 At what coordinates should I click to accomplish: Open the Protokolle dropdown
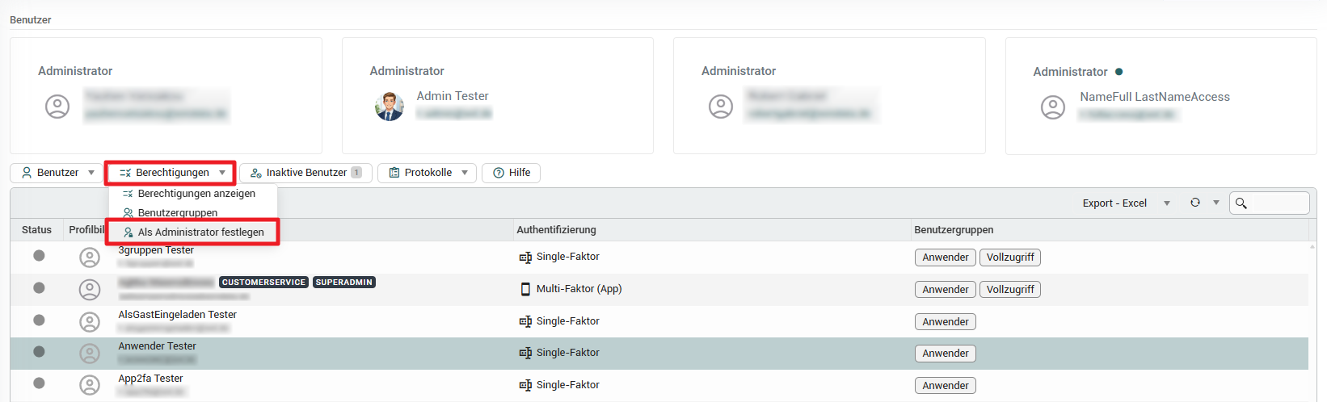(x=427, y=173)
